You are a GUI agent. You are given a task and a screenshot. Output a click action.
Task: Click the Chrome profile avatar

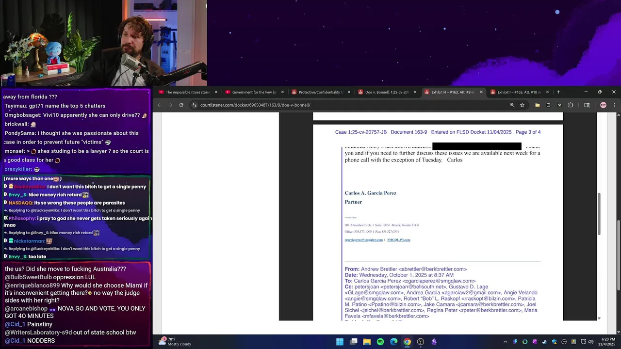(603, 105)
